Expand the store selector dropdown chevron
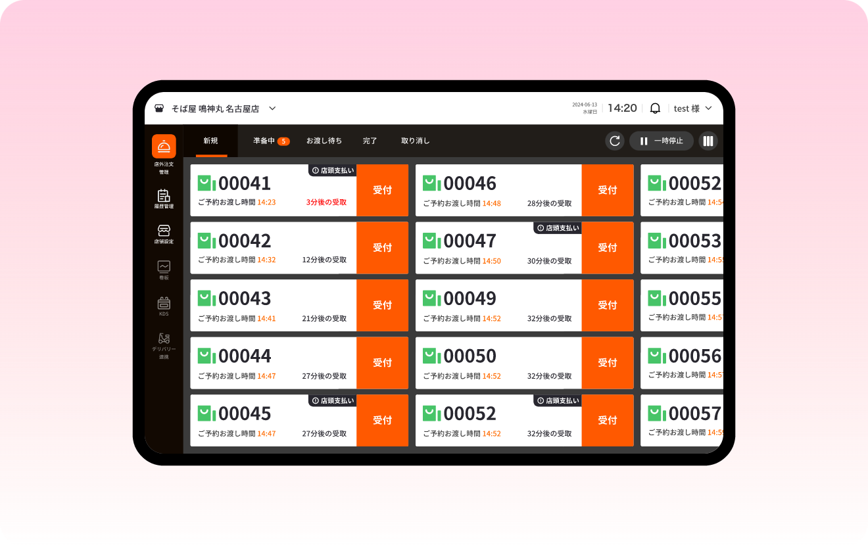This screenshot has width=868, height=547. tap(272, 108)
